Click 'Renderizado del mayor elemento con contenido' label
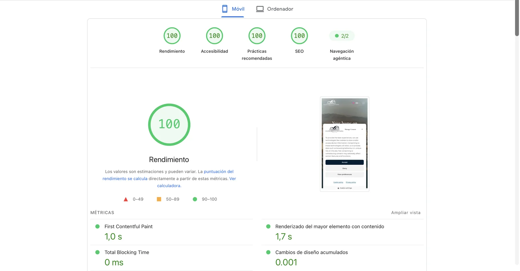Screen dimensions: 520x271 pos(330,226)
